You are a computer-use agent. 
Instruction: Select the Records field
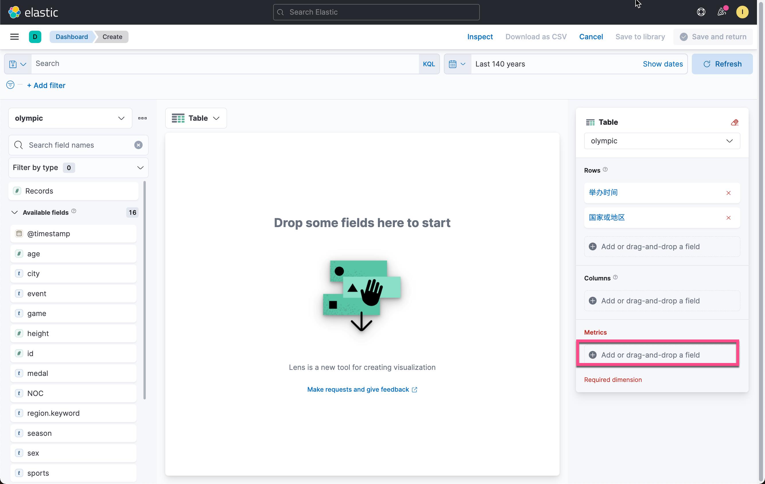pyautogui.click(x=73, y=191)
